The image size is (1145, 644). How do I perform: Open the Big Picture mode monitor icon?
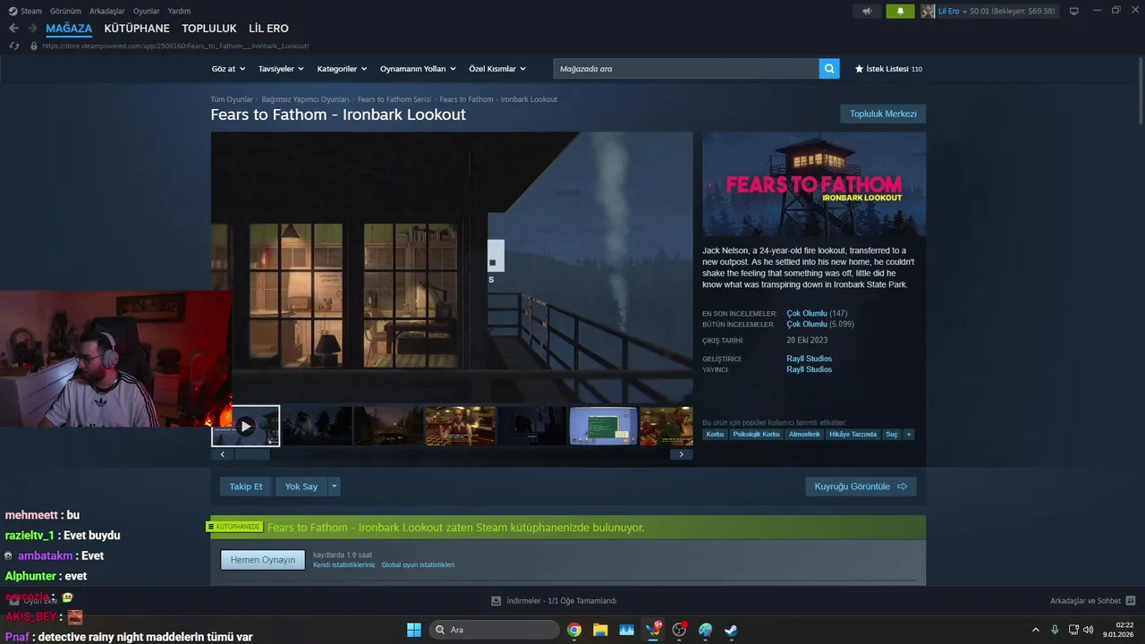click(x=1073, y=11)
